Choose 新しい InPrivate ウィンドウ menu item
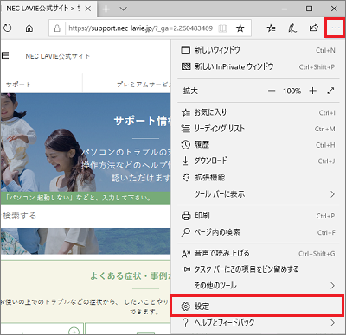 [x=257, y=66]
